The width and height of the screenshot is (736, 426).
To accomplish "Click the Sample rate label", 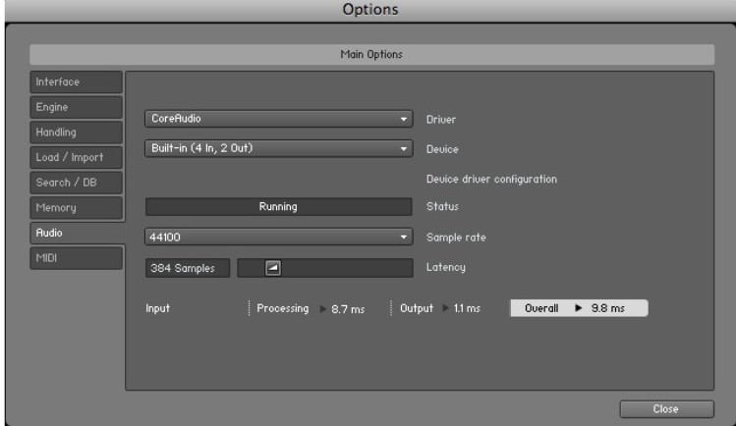I will [x=456, y=238].
